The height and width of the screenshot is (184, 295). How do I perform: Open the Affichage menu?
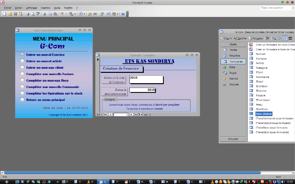click(31, 8)
